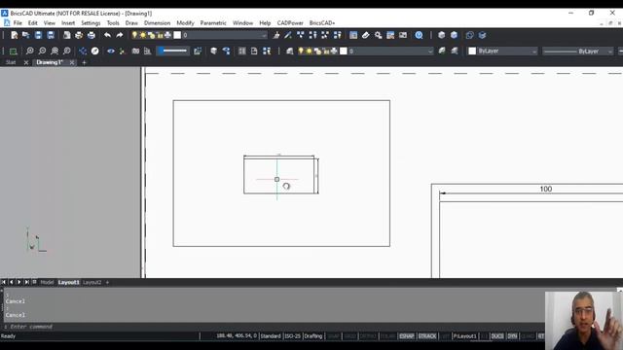Click the eraser Purge icon
Viewport: 623px width, 350px height.
(x=366, y=35)
